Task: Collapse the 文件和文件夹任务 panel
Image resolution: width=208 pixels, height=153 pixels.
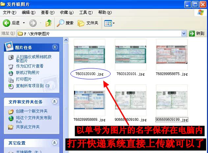Action: [x=55, y=102]
